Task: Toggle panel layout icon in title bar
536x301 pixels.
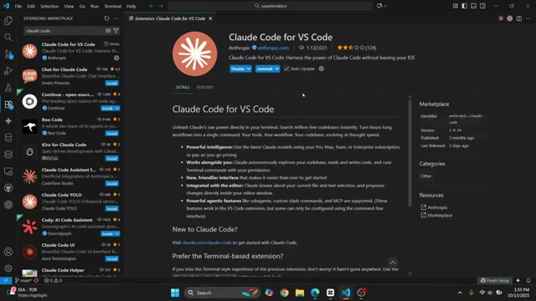Action: [473, 6]
